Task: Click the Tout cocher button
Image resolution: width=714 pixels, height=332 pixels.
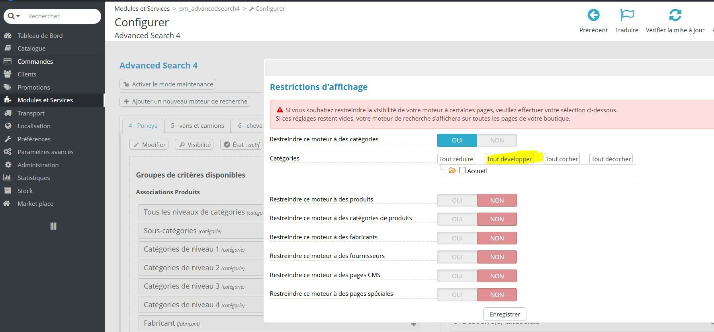Action: (x=561, y=159)
